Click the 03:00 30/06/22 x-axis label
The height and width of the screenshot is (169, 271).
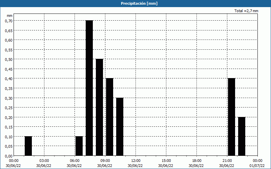tap(44, 163)
